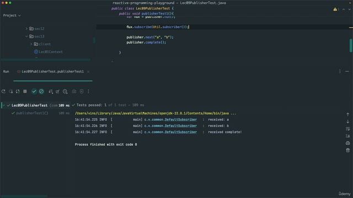Toggle Show Ignored tests filter

[41, 91]
